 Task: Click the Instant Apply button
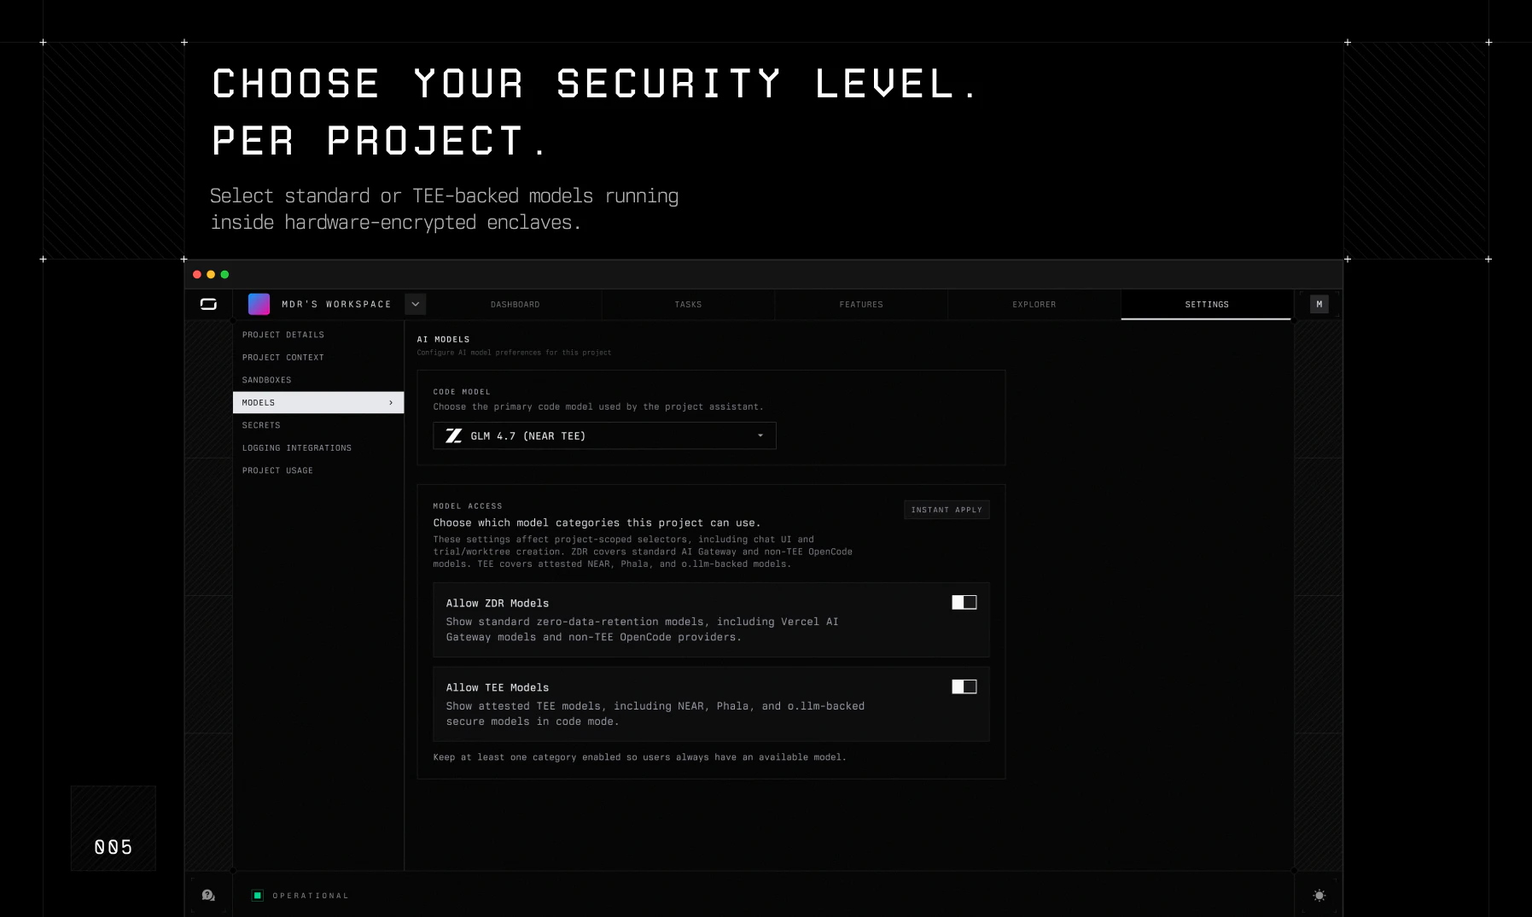point(947,510)
